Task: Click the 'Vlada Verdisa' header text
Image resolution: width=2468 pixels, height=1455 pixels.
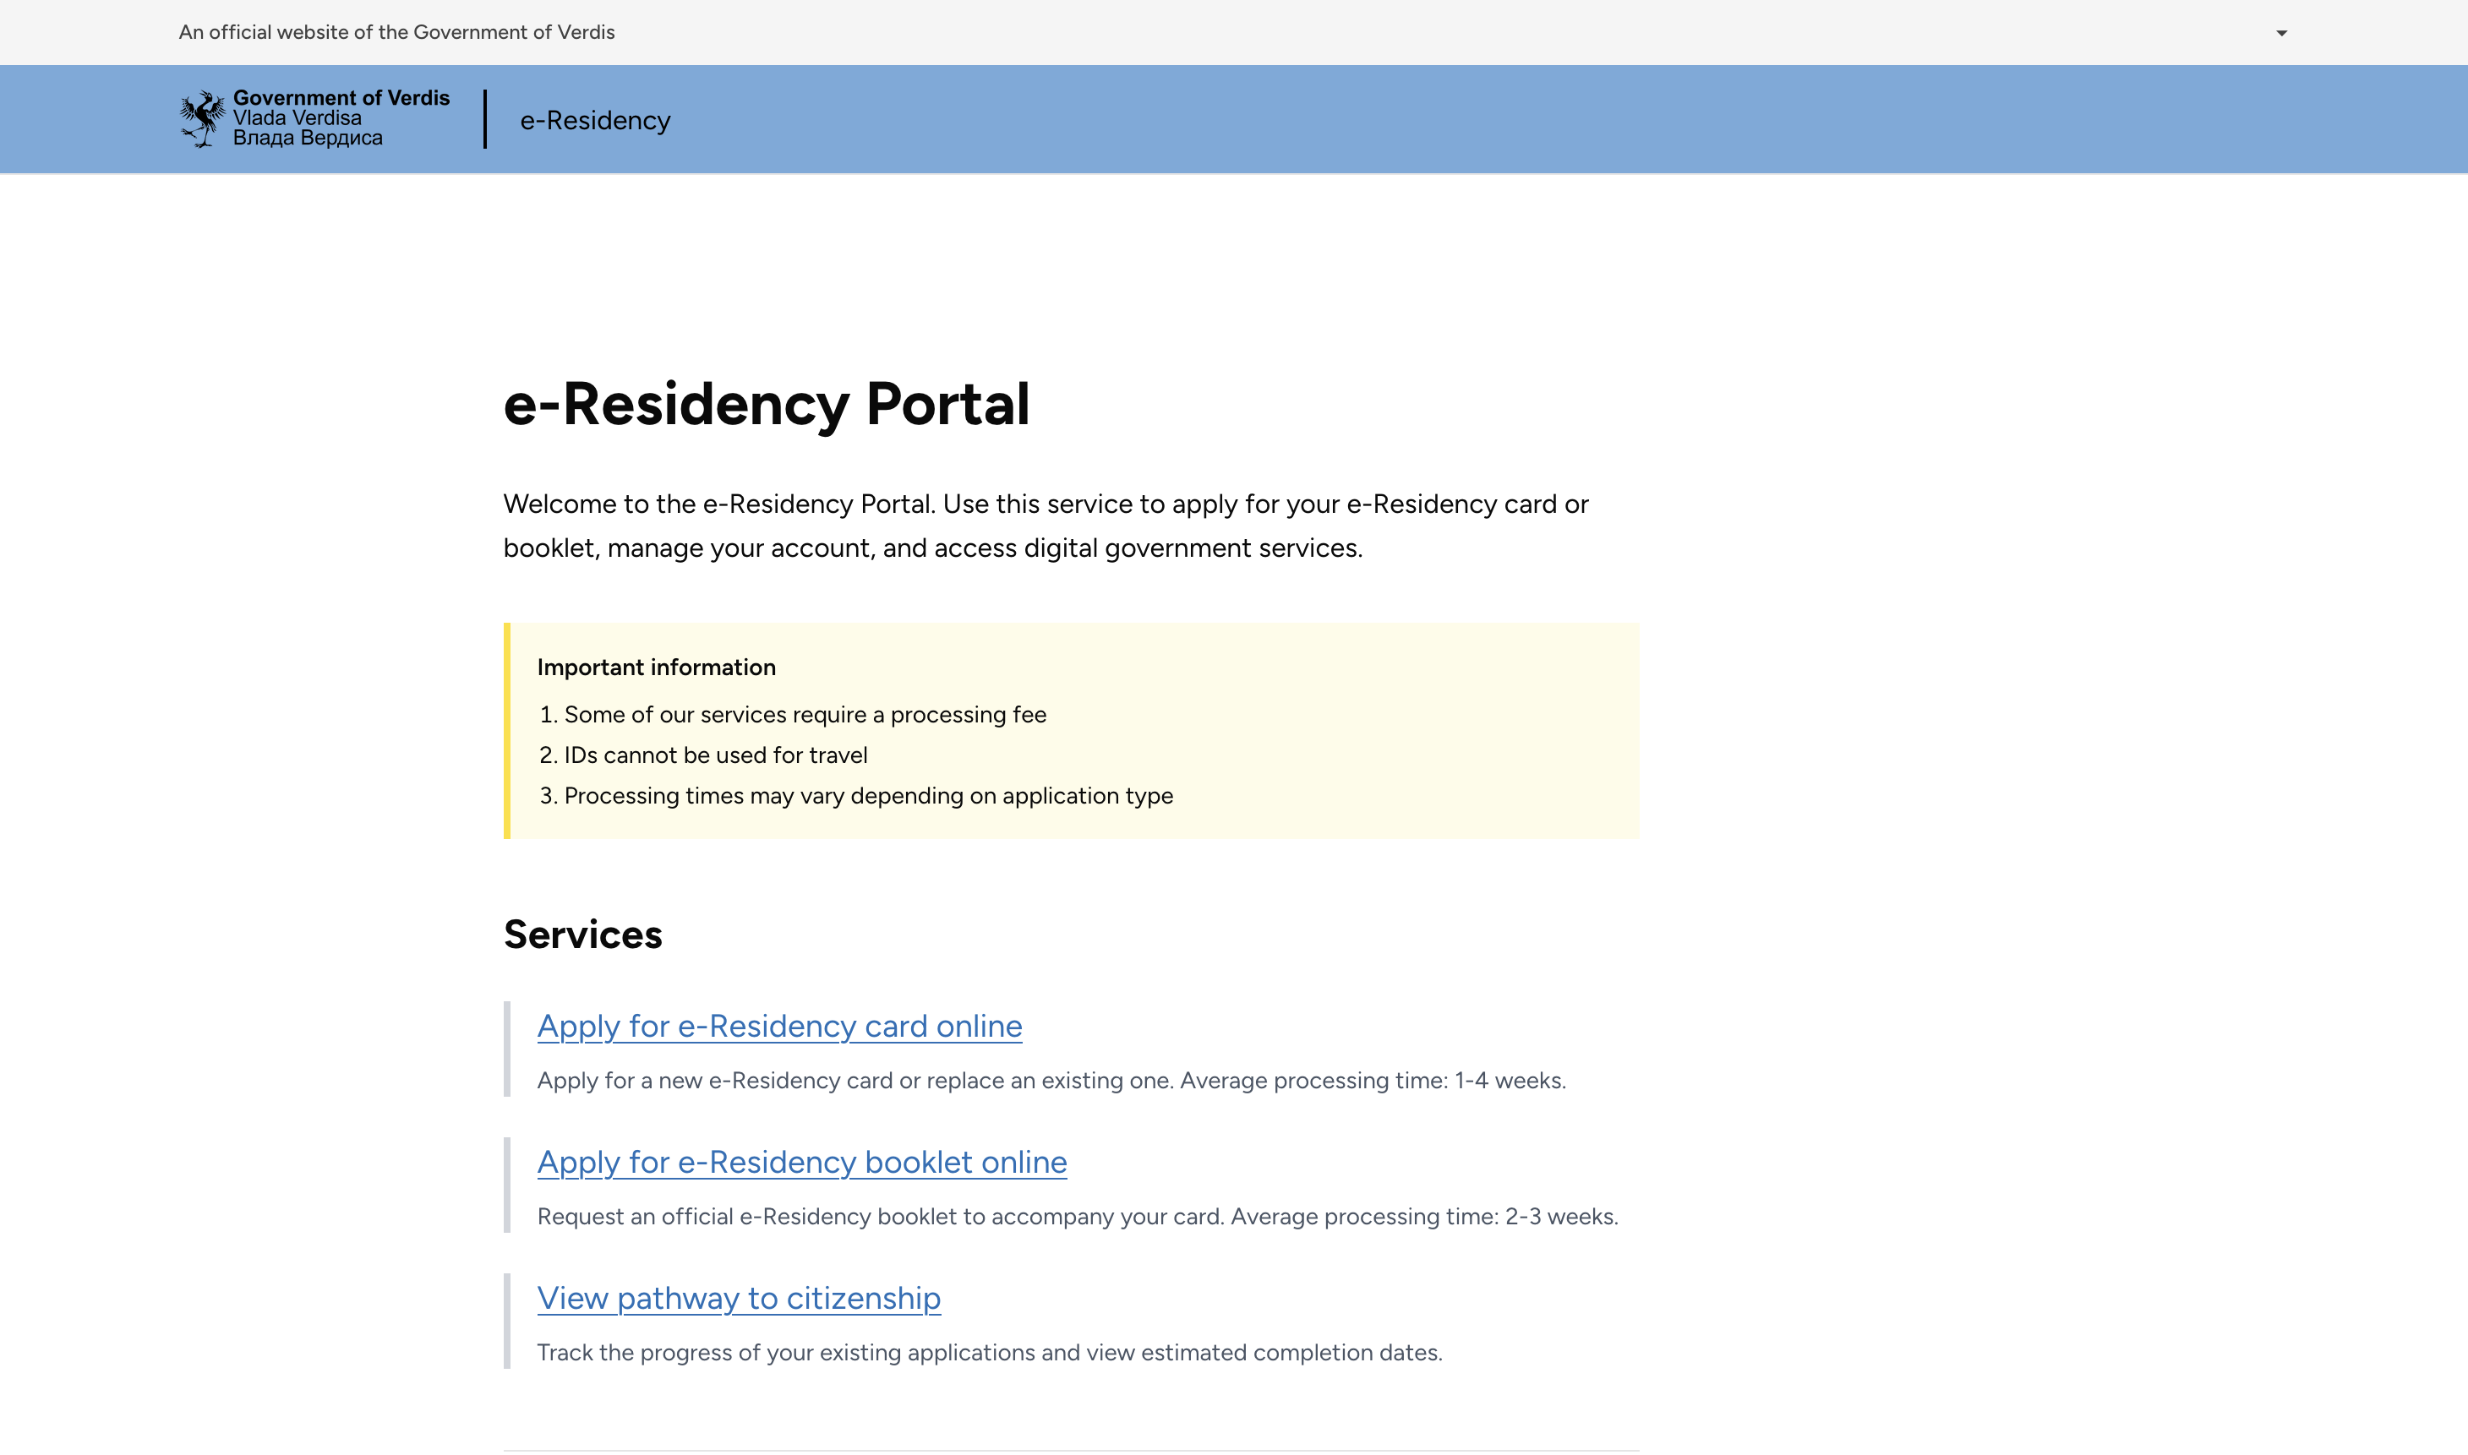Action: pos(296,117)
